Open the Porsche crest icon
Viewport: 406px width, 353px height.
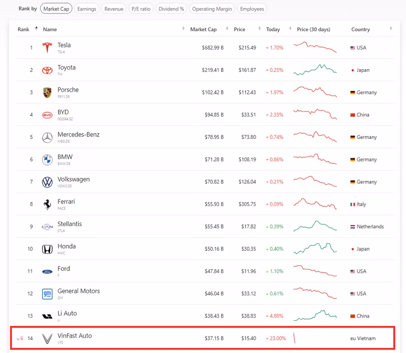click(x=47, y=92)
